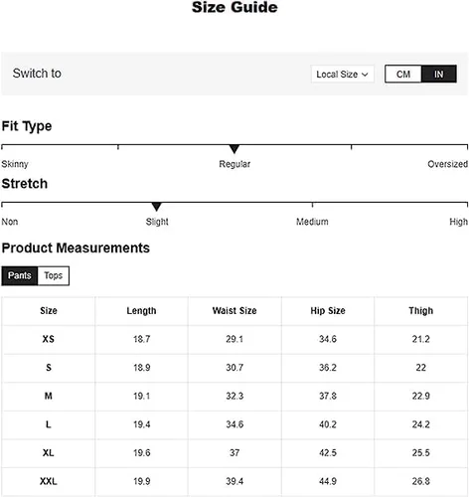Image resolution: width=469 pixels, height=497 pixels.
Task: Switch to the Tops measurements tab
Action: [54, 275]
